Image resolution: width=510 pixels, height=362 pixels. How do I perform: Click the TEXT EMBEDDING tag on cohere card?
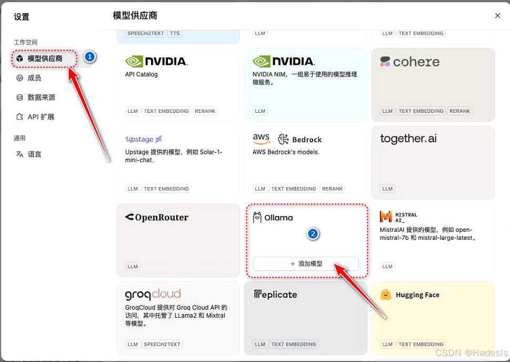pyautogui.click(x=421, y=111)
